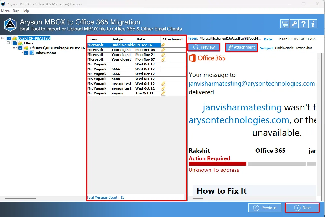Click the Inbox.mbox file icon
The image size is (325, 217).
[x=32, y=53]
